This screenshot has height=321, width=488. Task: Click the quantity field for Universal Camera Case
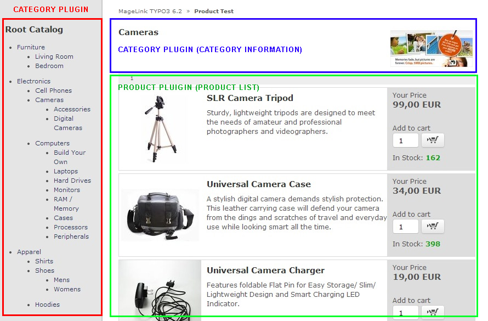tap(405, 227)
